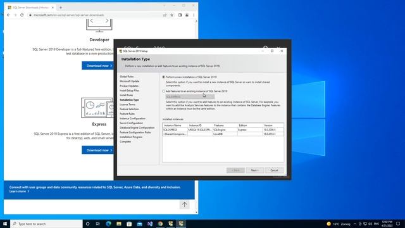The image size is (405, 228).
Task: Click the scroll-to-top arrow button on webpage
Action: point(184,205)
